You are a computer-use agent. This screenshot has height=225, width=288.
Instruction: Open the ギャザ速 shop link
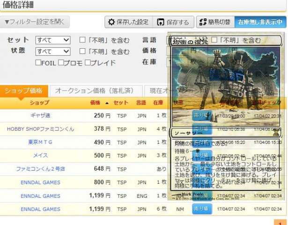pyautogui.click(x=40, y=115)
